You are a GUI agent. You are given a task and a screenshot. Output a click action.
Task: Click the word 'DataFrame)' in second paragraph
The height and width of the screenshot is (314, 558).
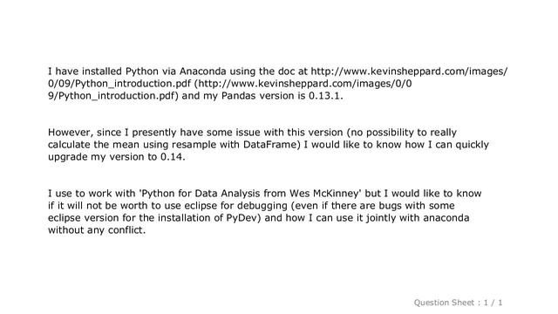(272, 145)
